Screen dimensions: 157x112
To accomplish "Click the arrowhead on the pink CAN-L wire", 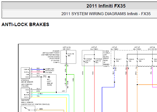I will pyautogui.click(x=44, y=72).
